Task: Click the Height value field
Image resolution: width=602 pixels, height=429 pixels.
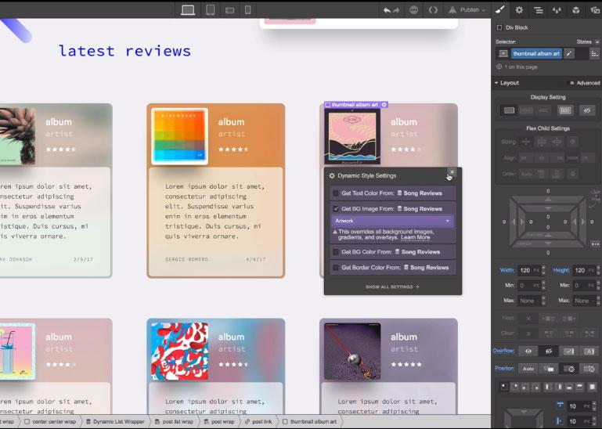Action: click(x=580, y=270)
